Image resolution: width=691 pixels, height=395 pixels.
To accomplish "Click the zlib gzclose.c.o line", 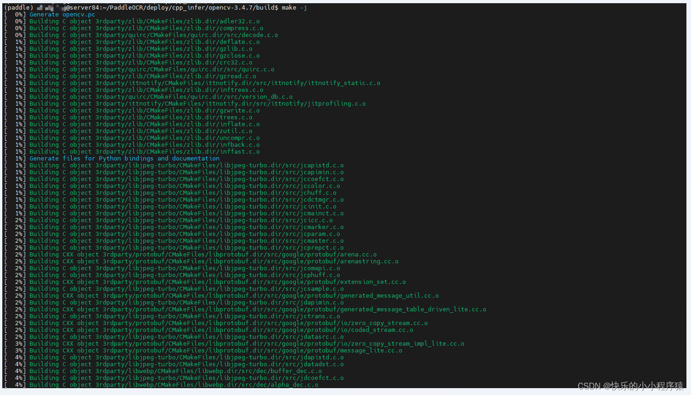I will coord(132,55).
